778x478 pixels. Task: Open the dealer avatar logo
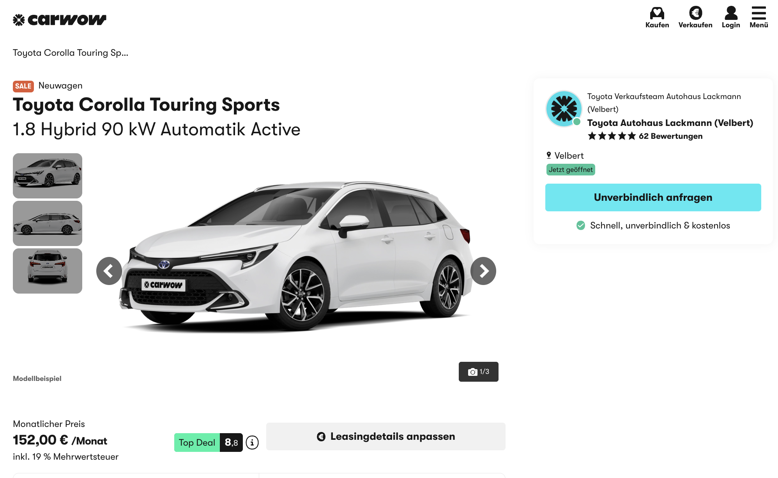pos(564,109)
